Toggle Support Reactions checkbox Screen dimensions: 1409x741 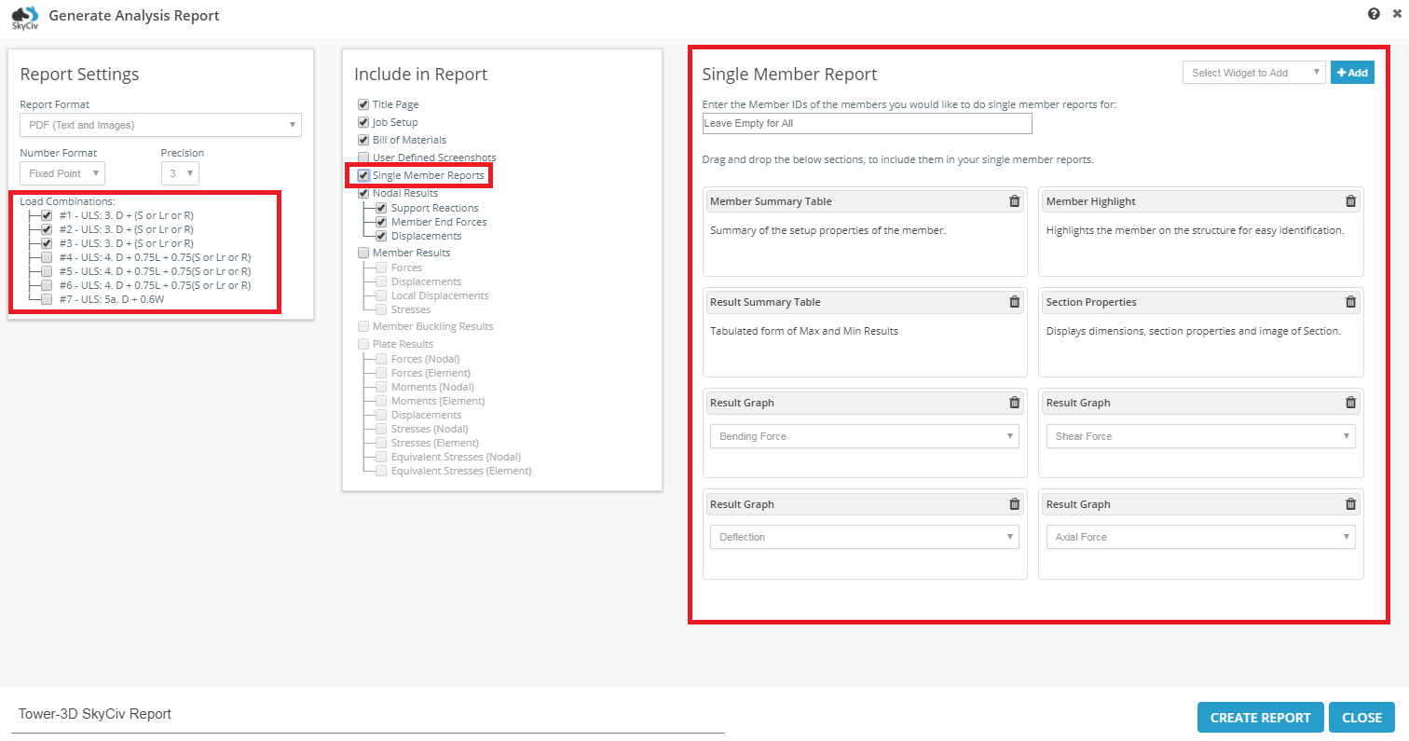[x=381, y=208]
